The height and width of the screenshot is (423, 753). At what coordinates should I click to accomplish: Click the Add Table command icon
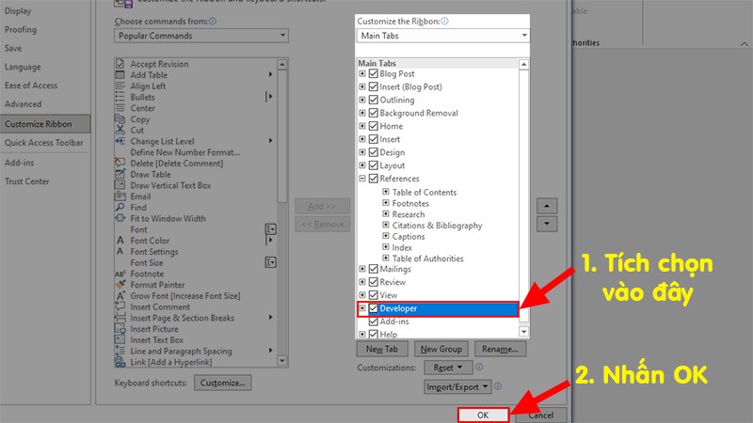120,75
